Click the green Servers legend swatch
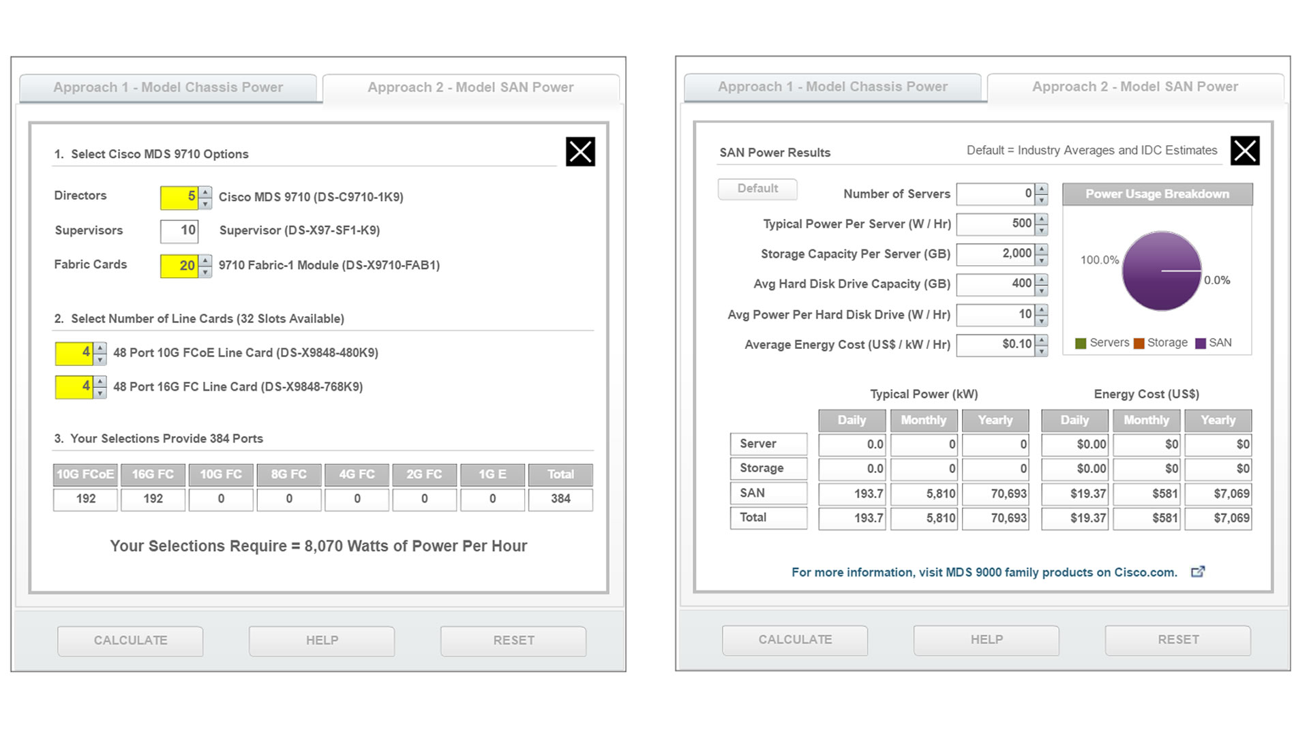 click(1081, 343)
